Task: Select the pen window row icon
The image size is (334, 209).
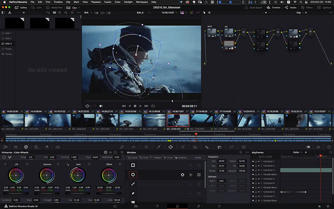Action: coord(133,193)
